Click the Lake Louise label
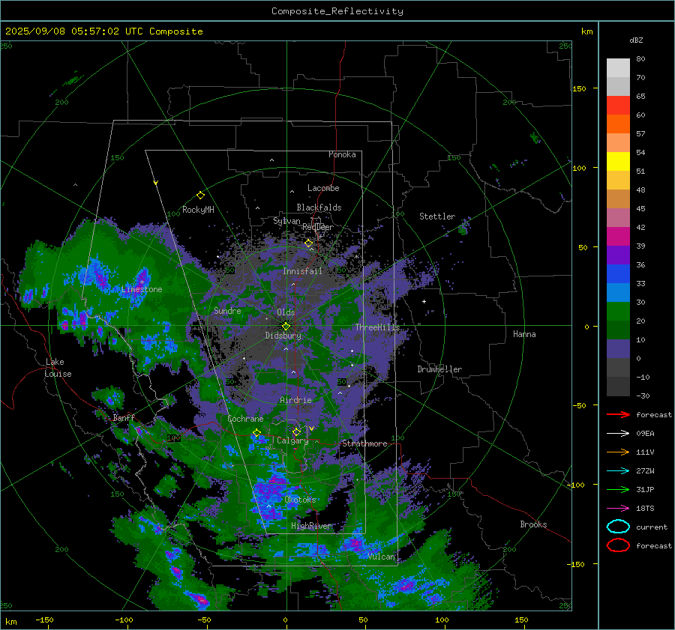This screenshot has height=630, width=675. click(58, 368)
